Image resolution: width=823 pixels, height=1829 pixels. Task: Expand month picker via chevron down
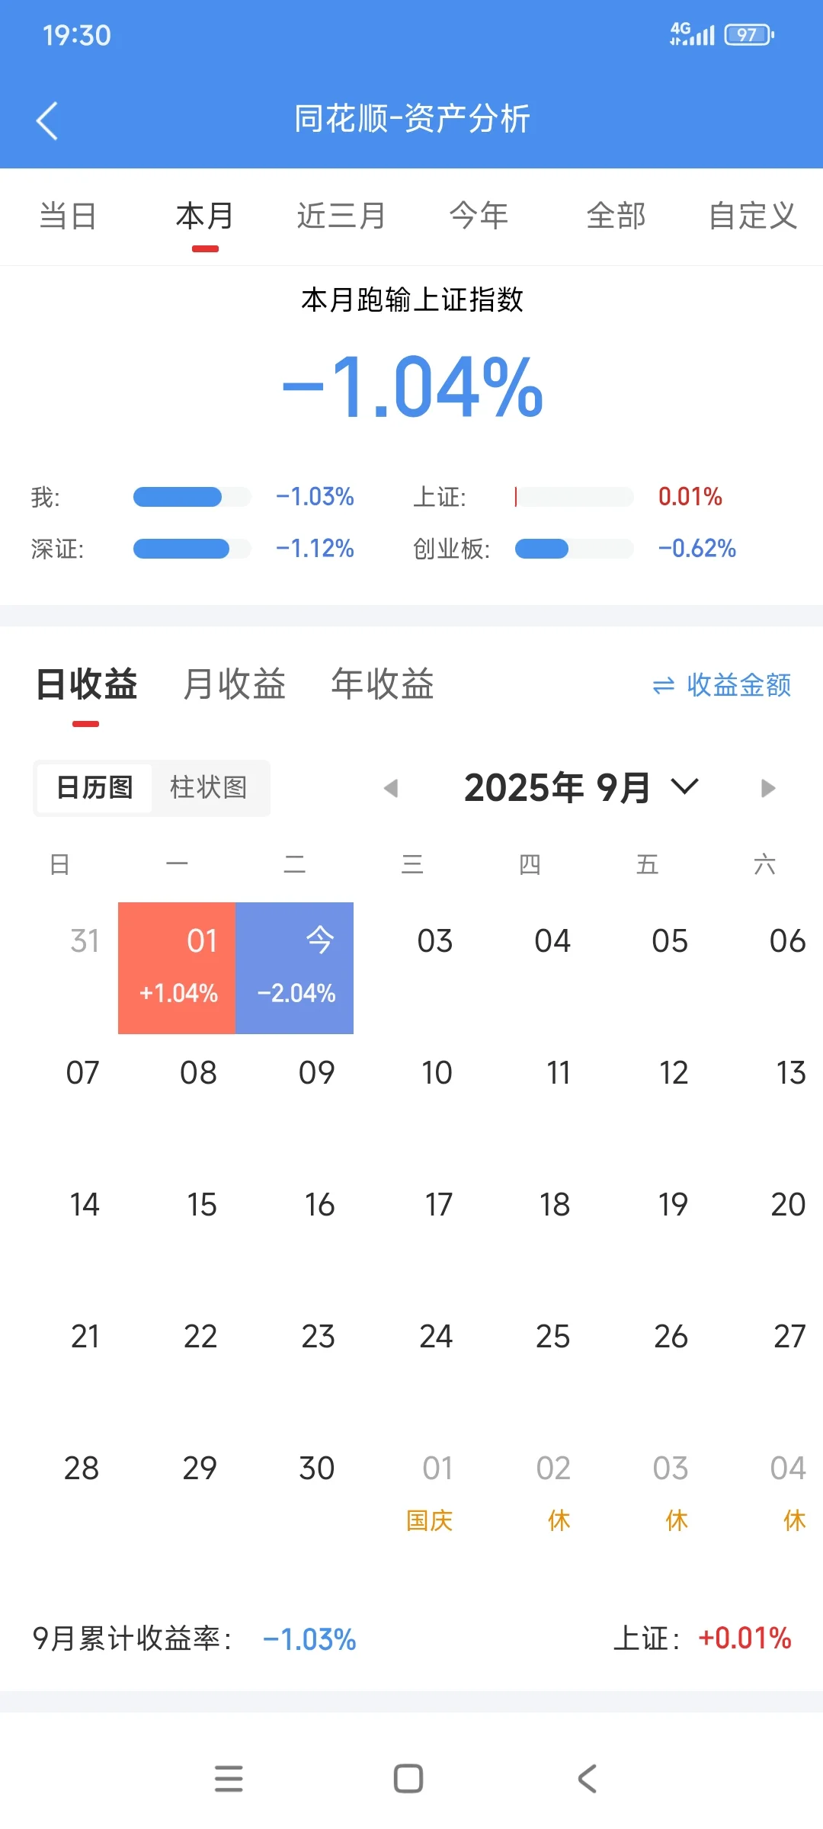(684, 786)
